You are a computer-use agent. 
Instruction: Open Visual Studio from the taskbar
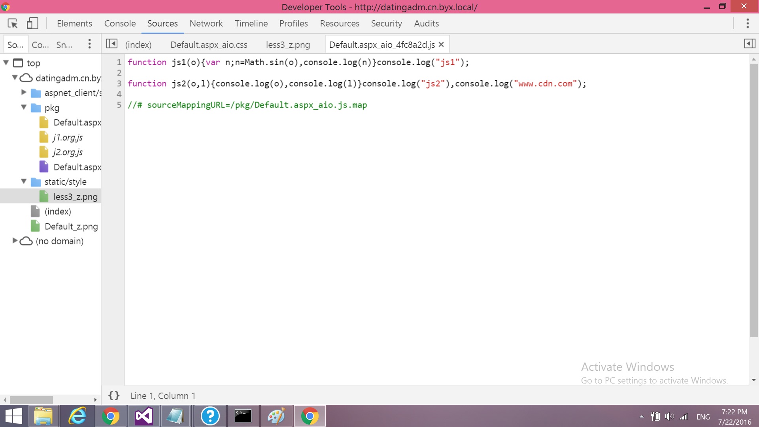pos(143,416)
